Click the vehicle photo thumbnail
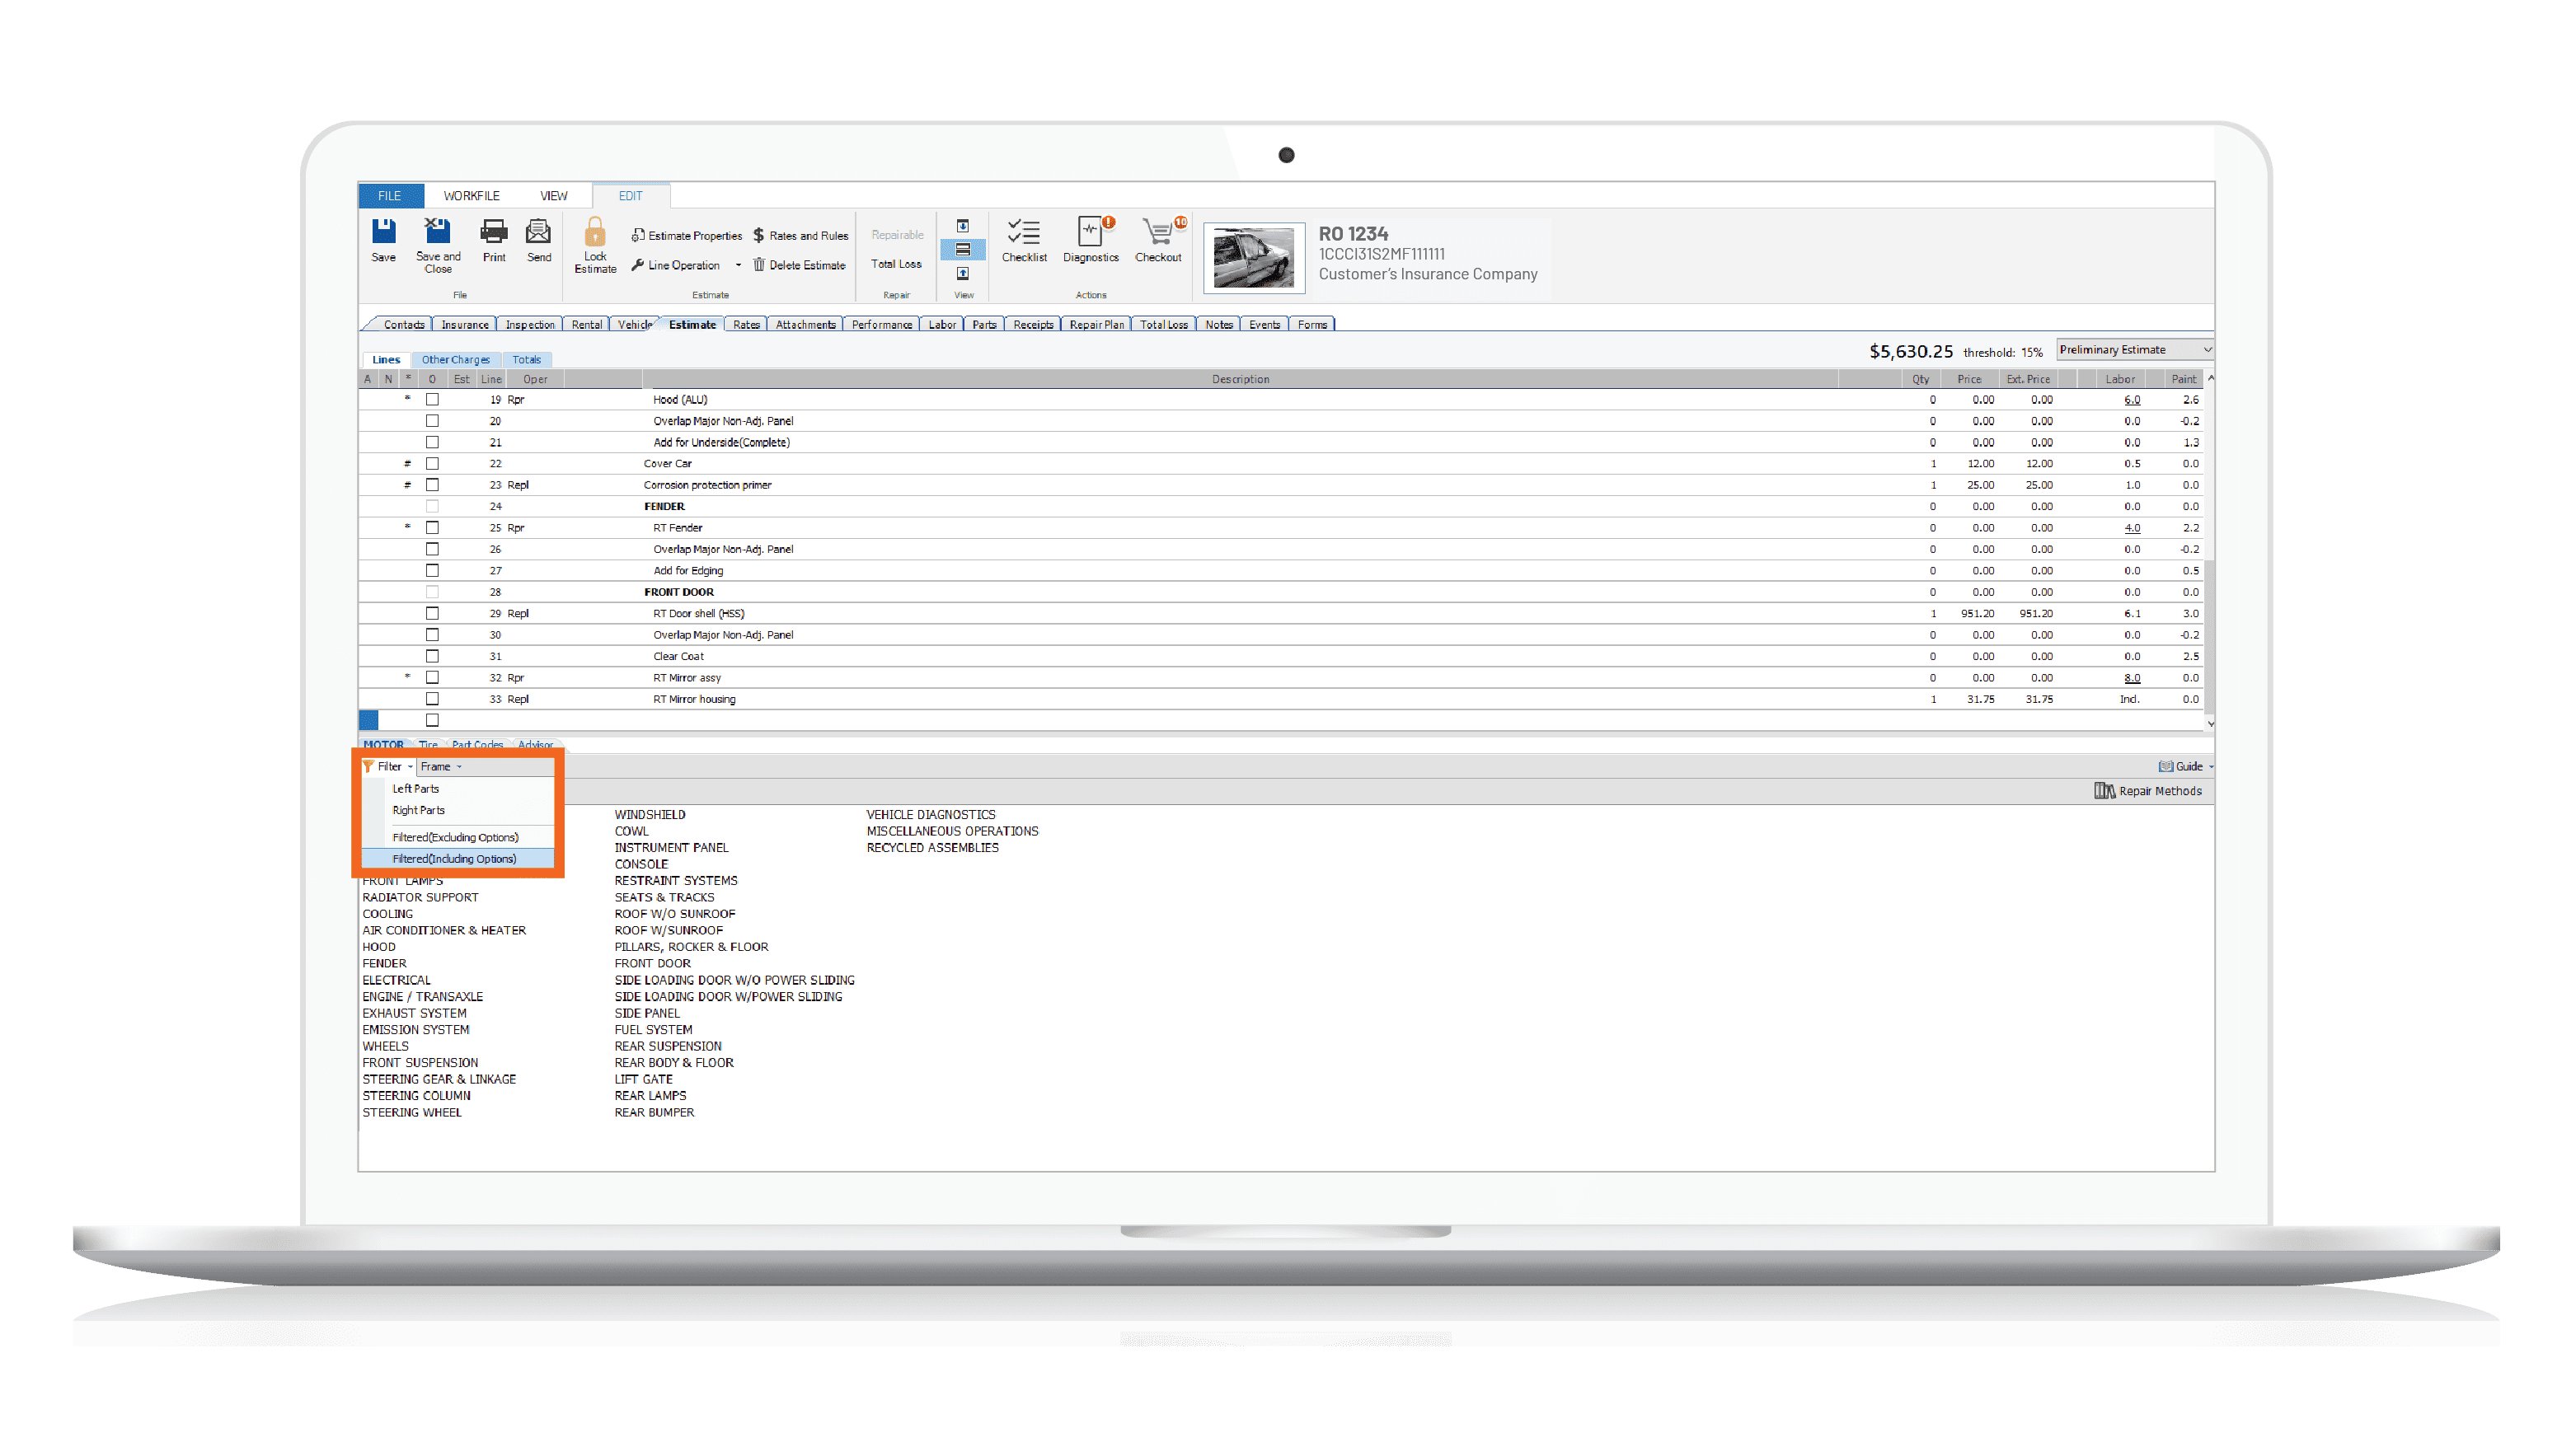 coord(1253,258)
